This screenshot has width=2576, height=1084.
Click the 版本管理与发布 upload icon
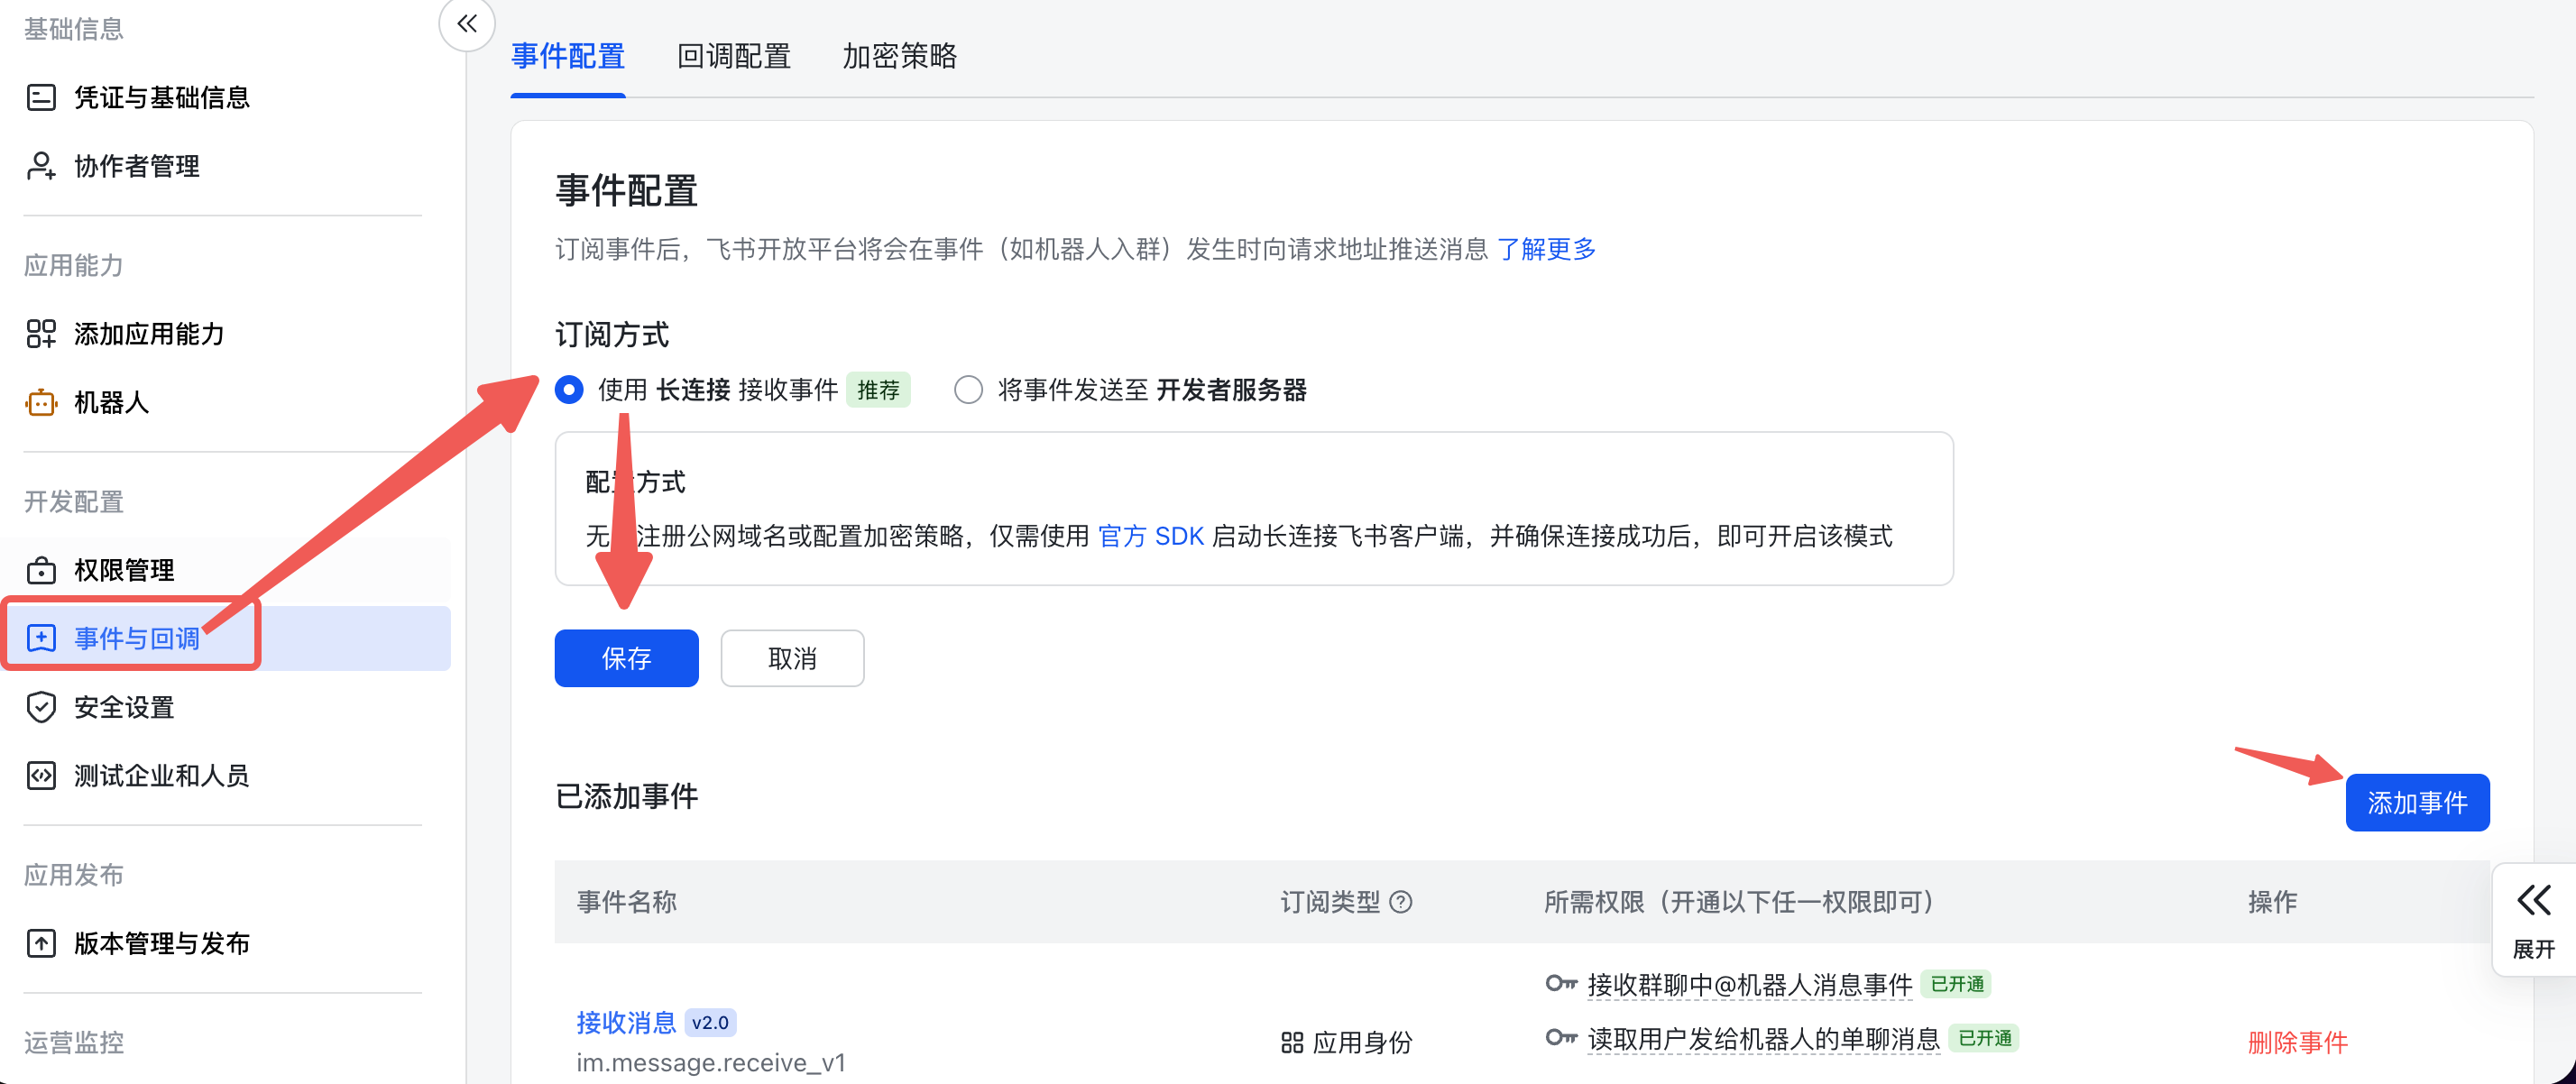(x=41, y=943)
